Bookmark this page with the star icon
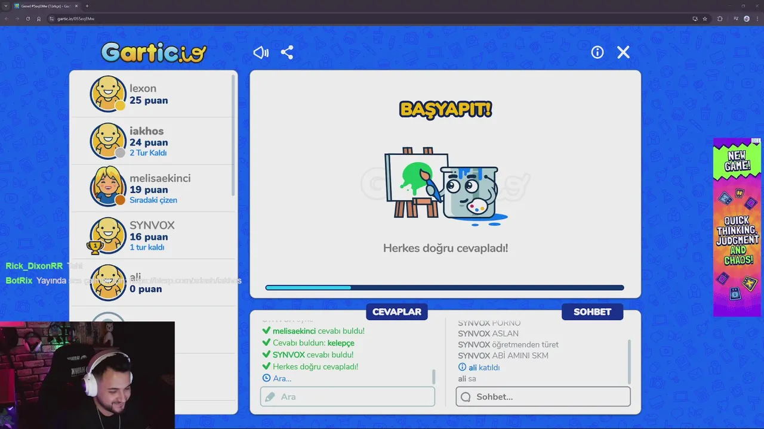This screenshot has height=429, width=764. pos(705,18)
